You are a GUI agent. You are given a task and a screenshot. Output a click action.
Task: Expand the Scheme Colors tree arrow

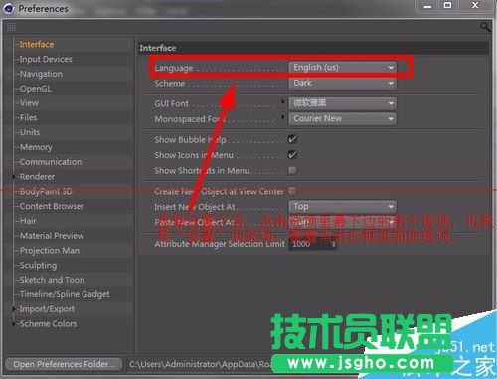[x=14, y=324]
